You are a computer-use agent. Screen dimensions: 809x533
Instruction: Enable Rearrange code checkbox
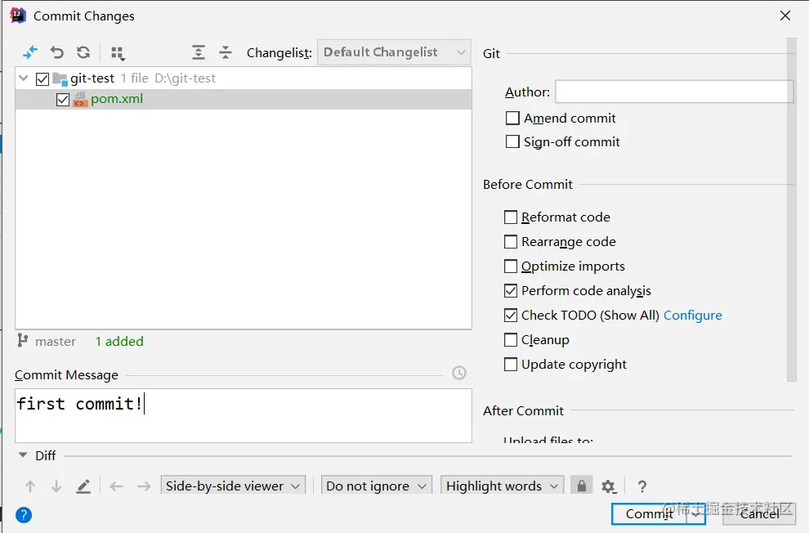[510, 241]
